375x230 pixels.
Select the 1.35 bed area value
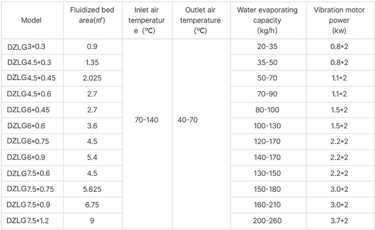coord(92,62)
